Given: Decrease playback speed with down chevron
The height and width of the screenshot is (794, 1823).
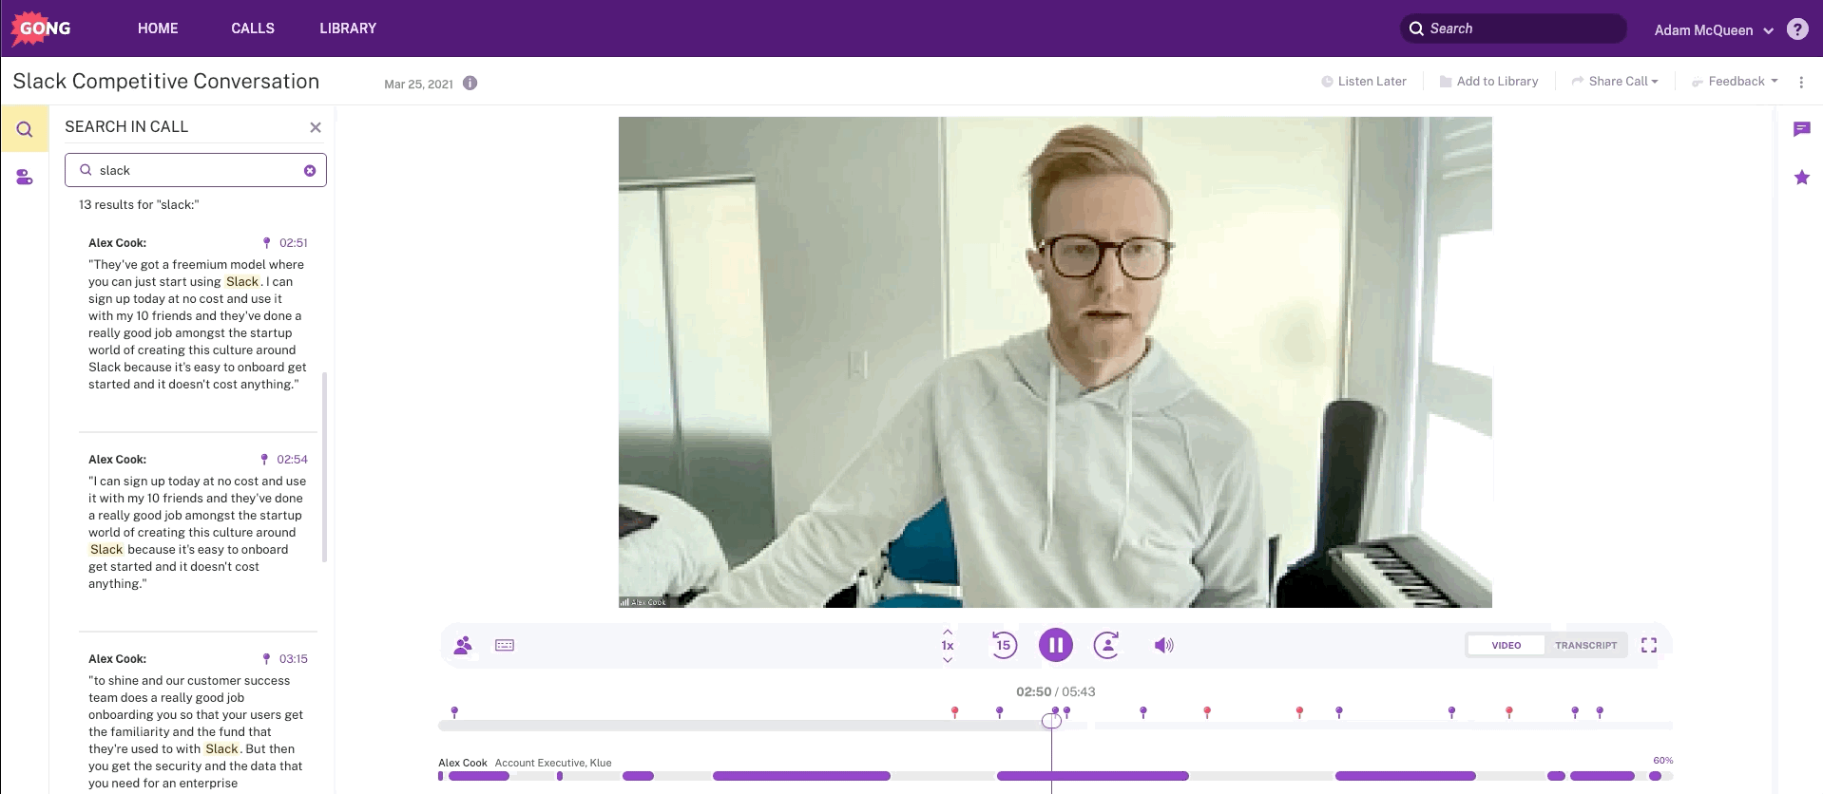Looking at the screenshot, I should tap(948, 660).
